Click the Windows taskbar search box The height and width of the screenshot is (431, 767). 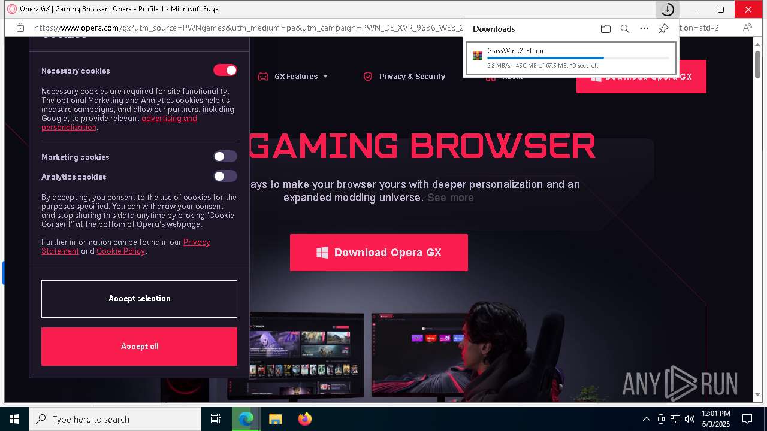[115, 419]
